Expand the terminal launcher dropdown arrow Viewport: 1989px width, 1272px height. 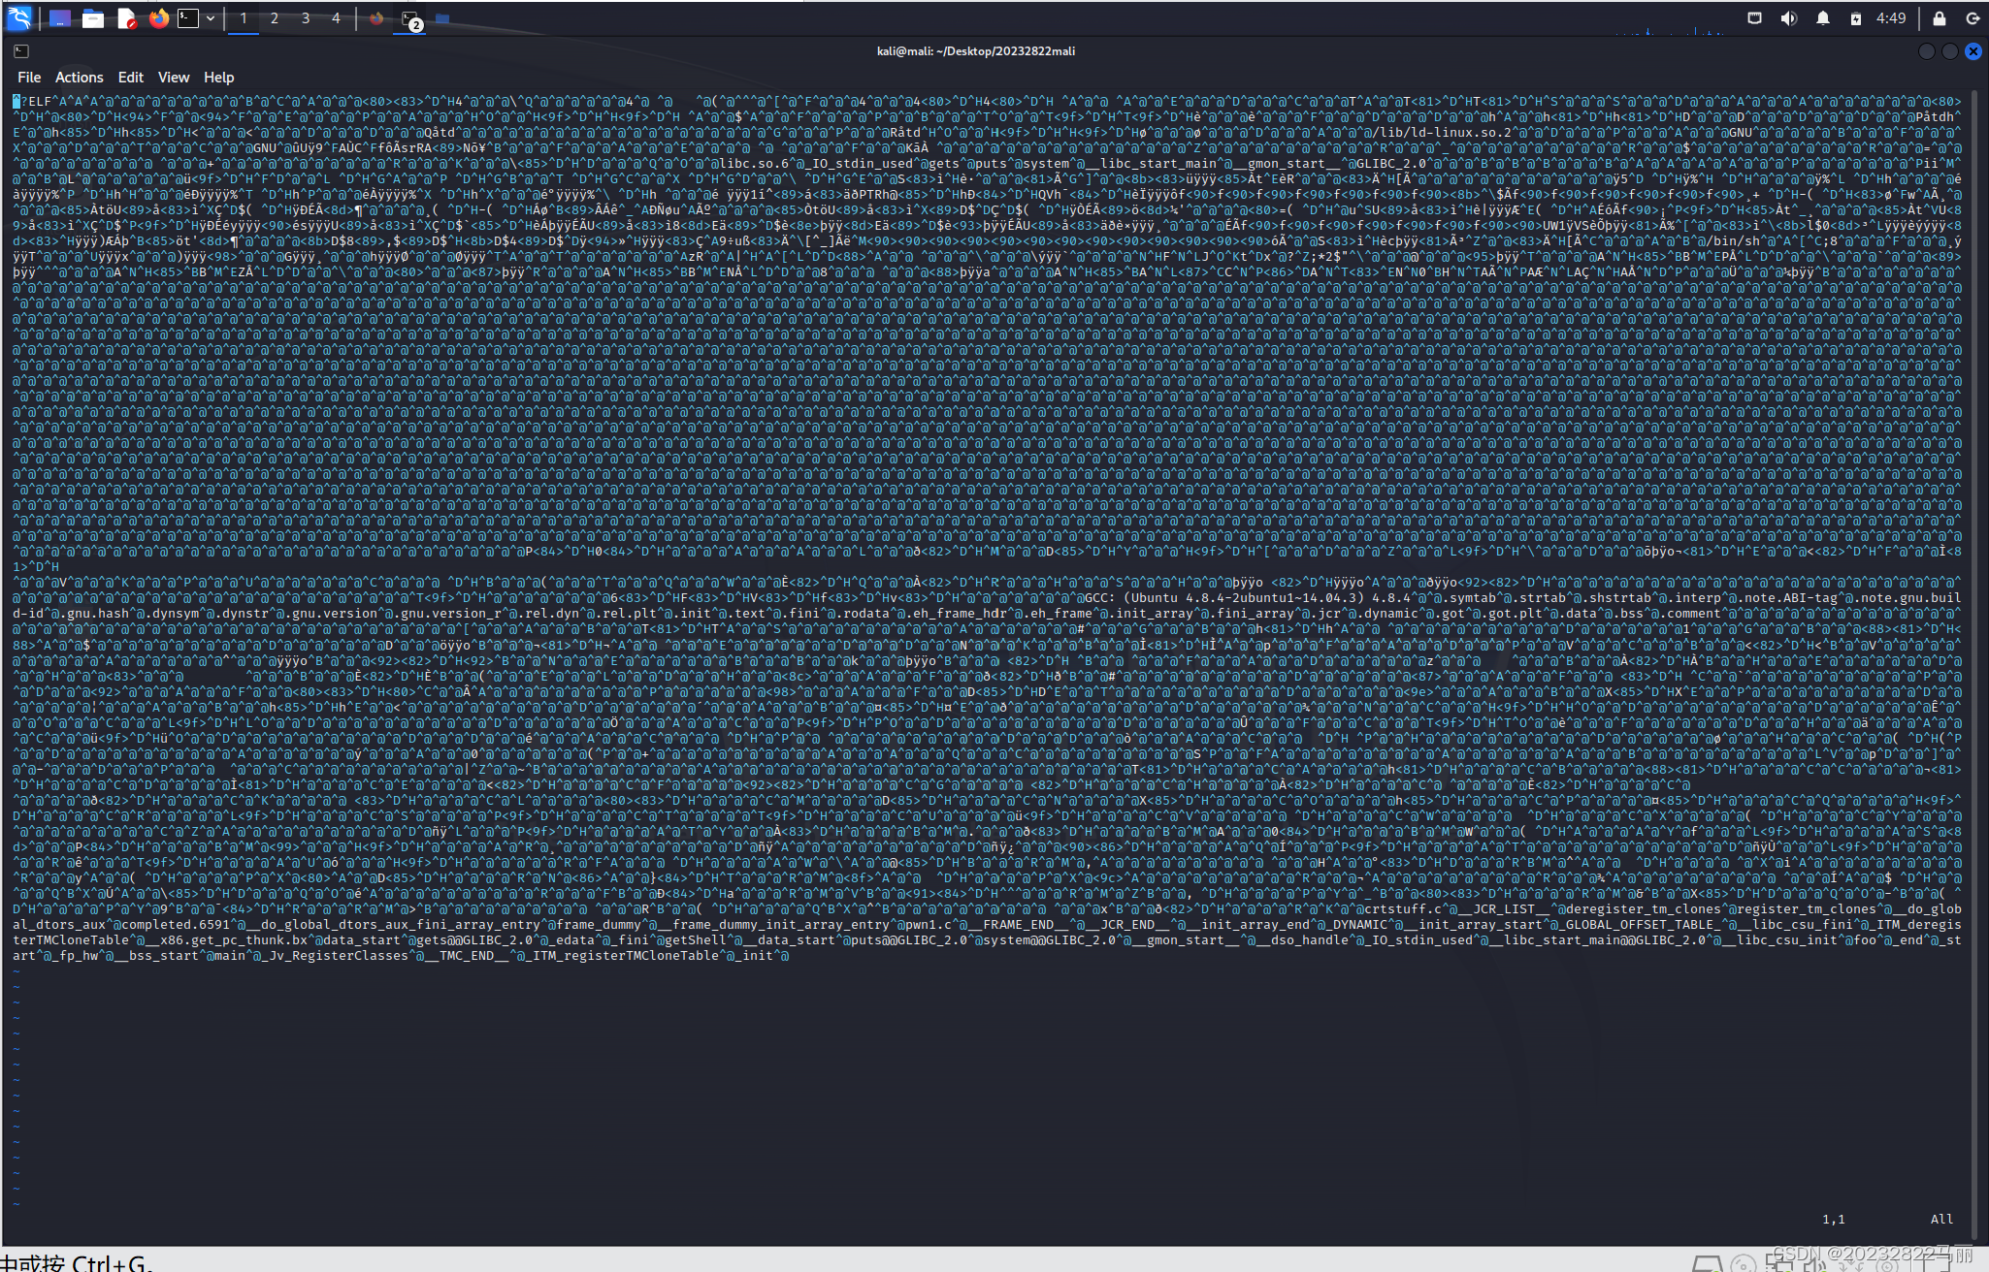(x=211, y=17)
